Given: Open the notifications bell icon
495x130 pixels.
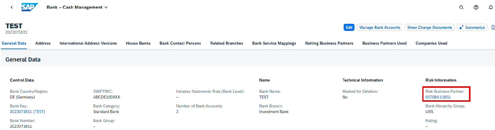Looking at the screenshot, I should (x=491, y=7).
